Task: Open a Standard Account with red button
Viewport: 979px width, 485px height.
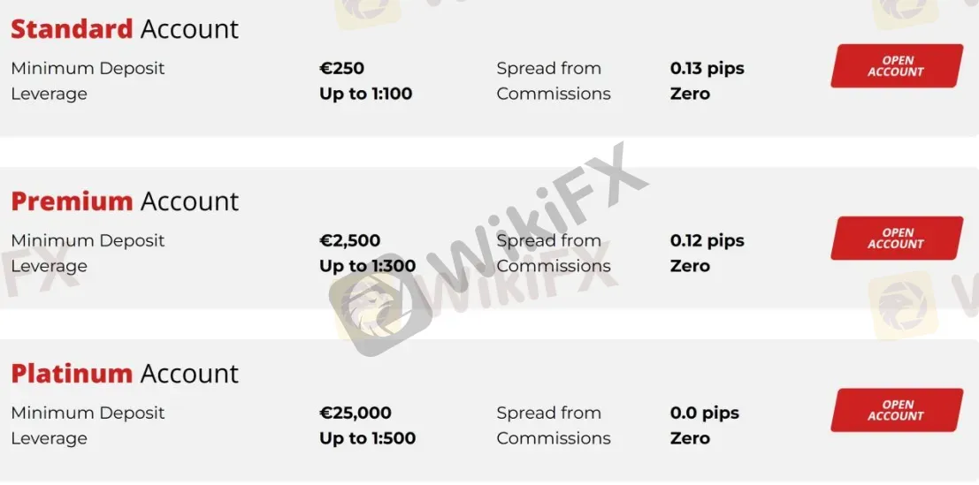Action: pyautogui.click(x=897, y=66)
